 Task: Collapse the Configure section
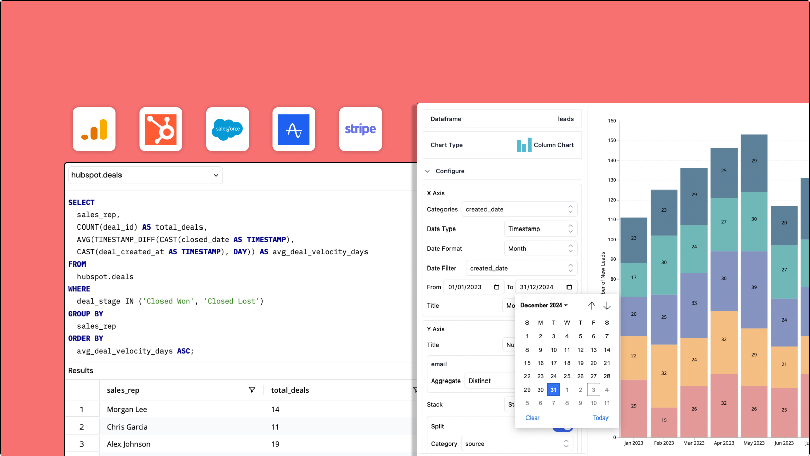[x=427, y=171]
